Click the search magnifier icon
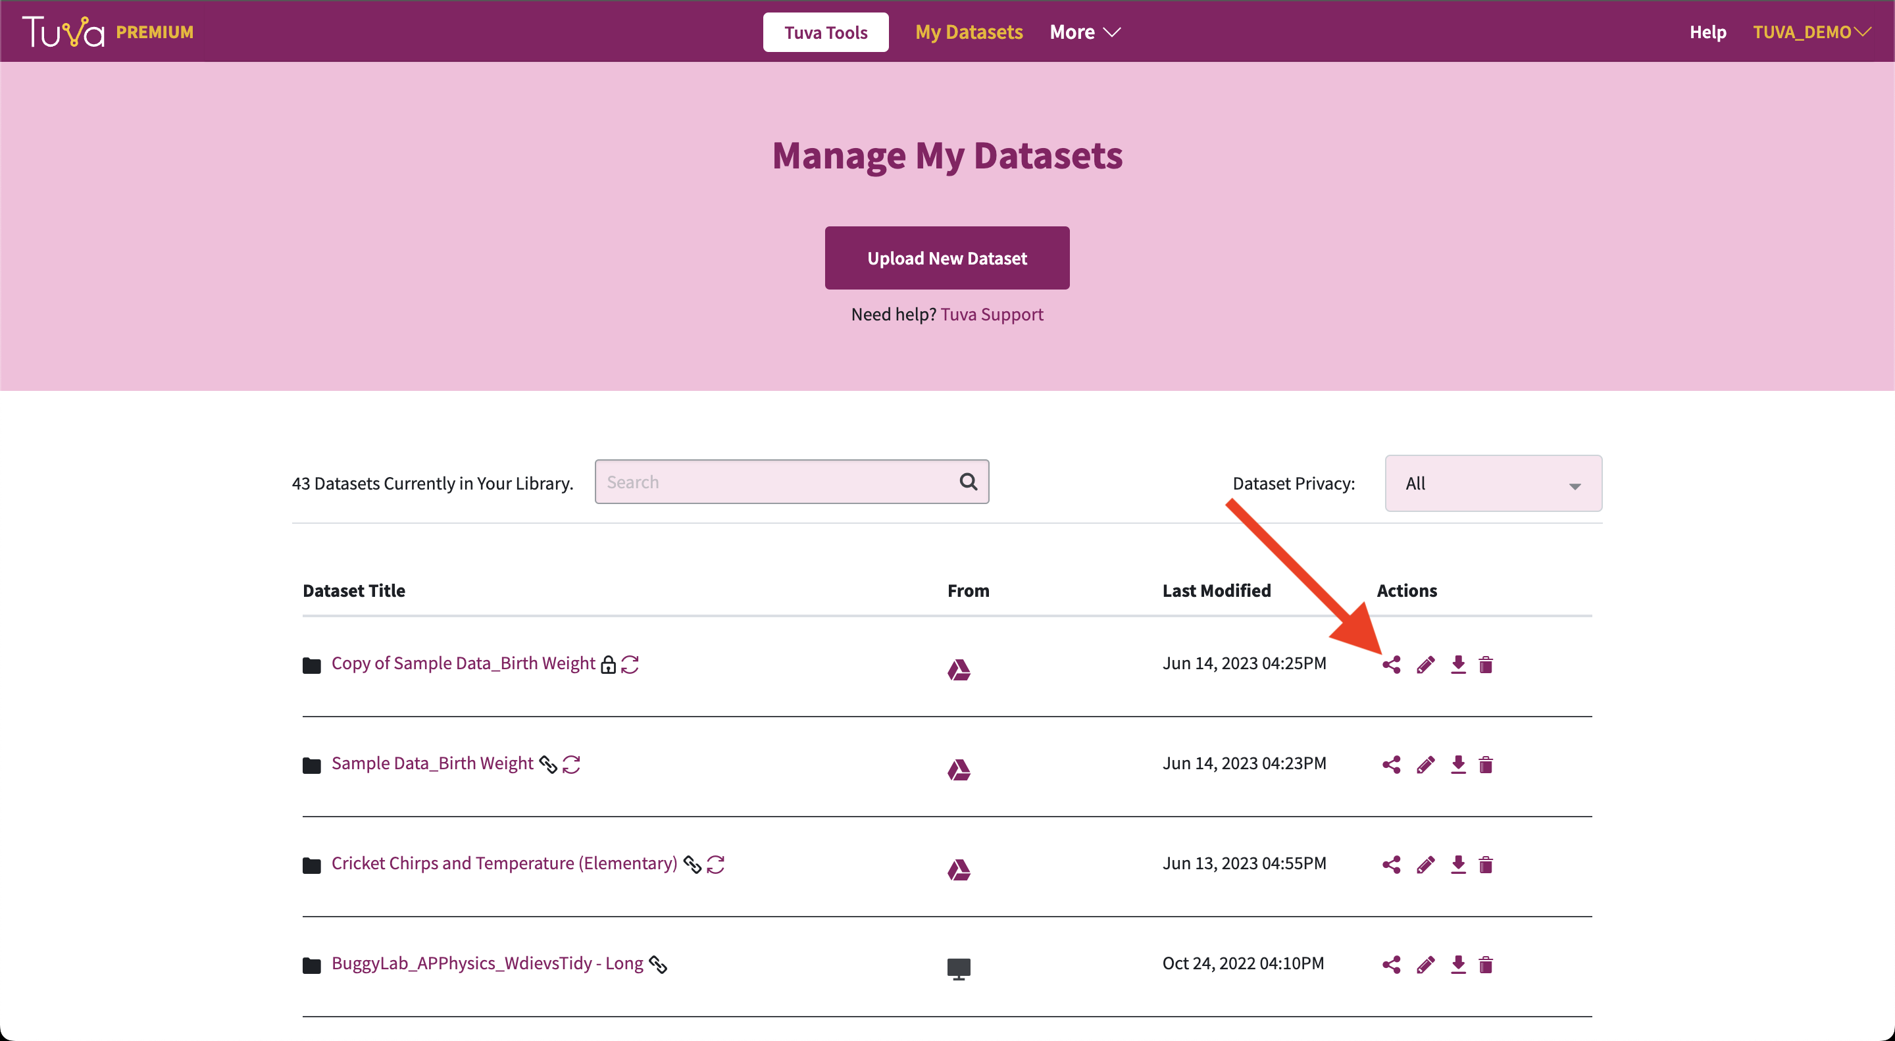1895x1041 pixels. [x=968, y=482]
